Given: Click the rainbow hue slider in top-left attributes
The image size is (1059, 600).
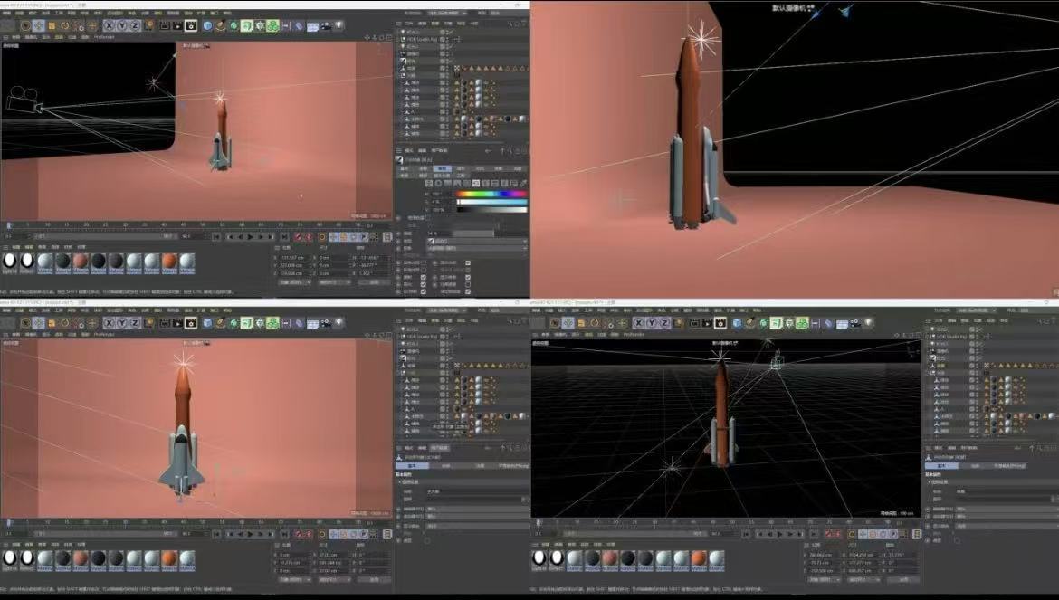Looking at the screenshot, I should click(x=491, y=194).
